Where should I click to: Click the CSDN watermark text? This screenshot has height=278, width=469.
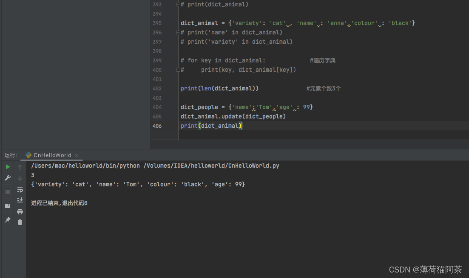(425, 269)
